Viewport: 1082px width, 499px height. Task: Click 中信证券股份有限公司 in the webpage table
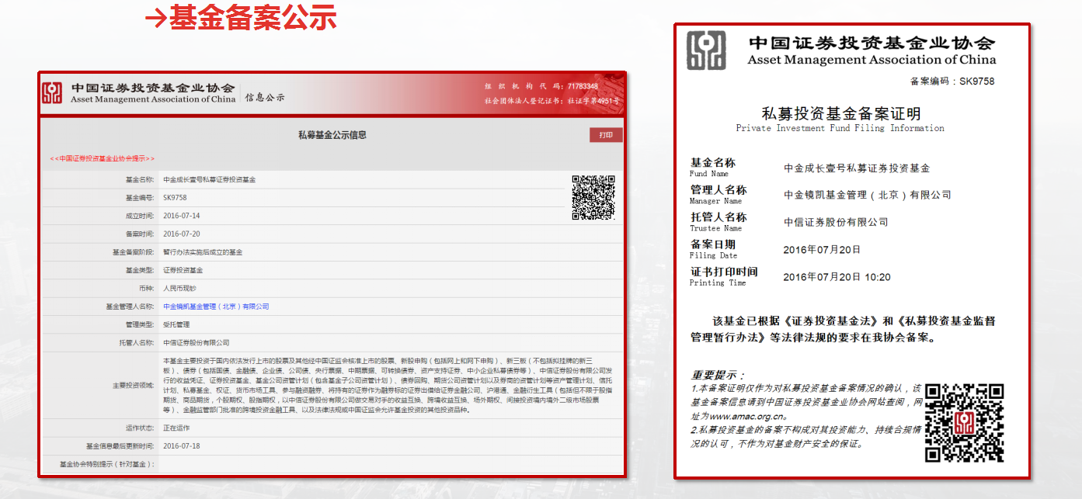[196, 342]
